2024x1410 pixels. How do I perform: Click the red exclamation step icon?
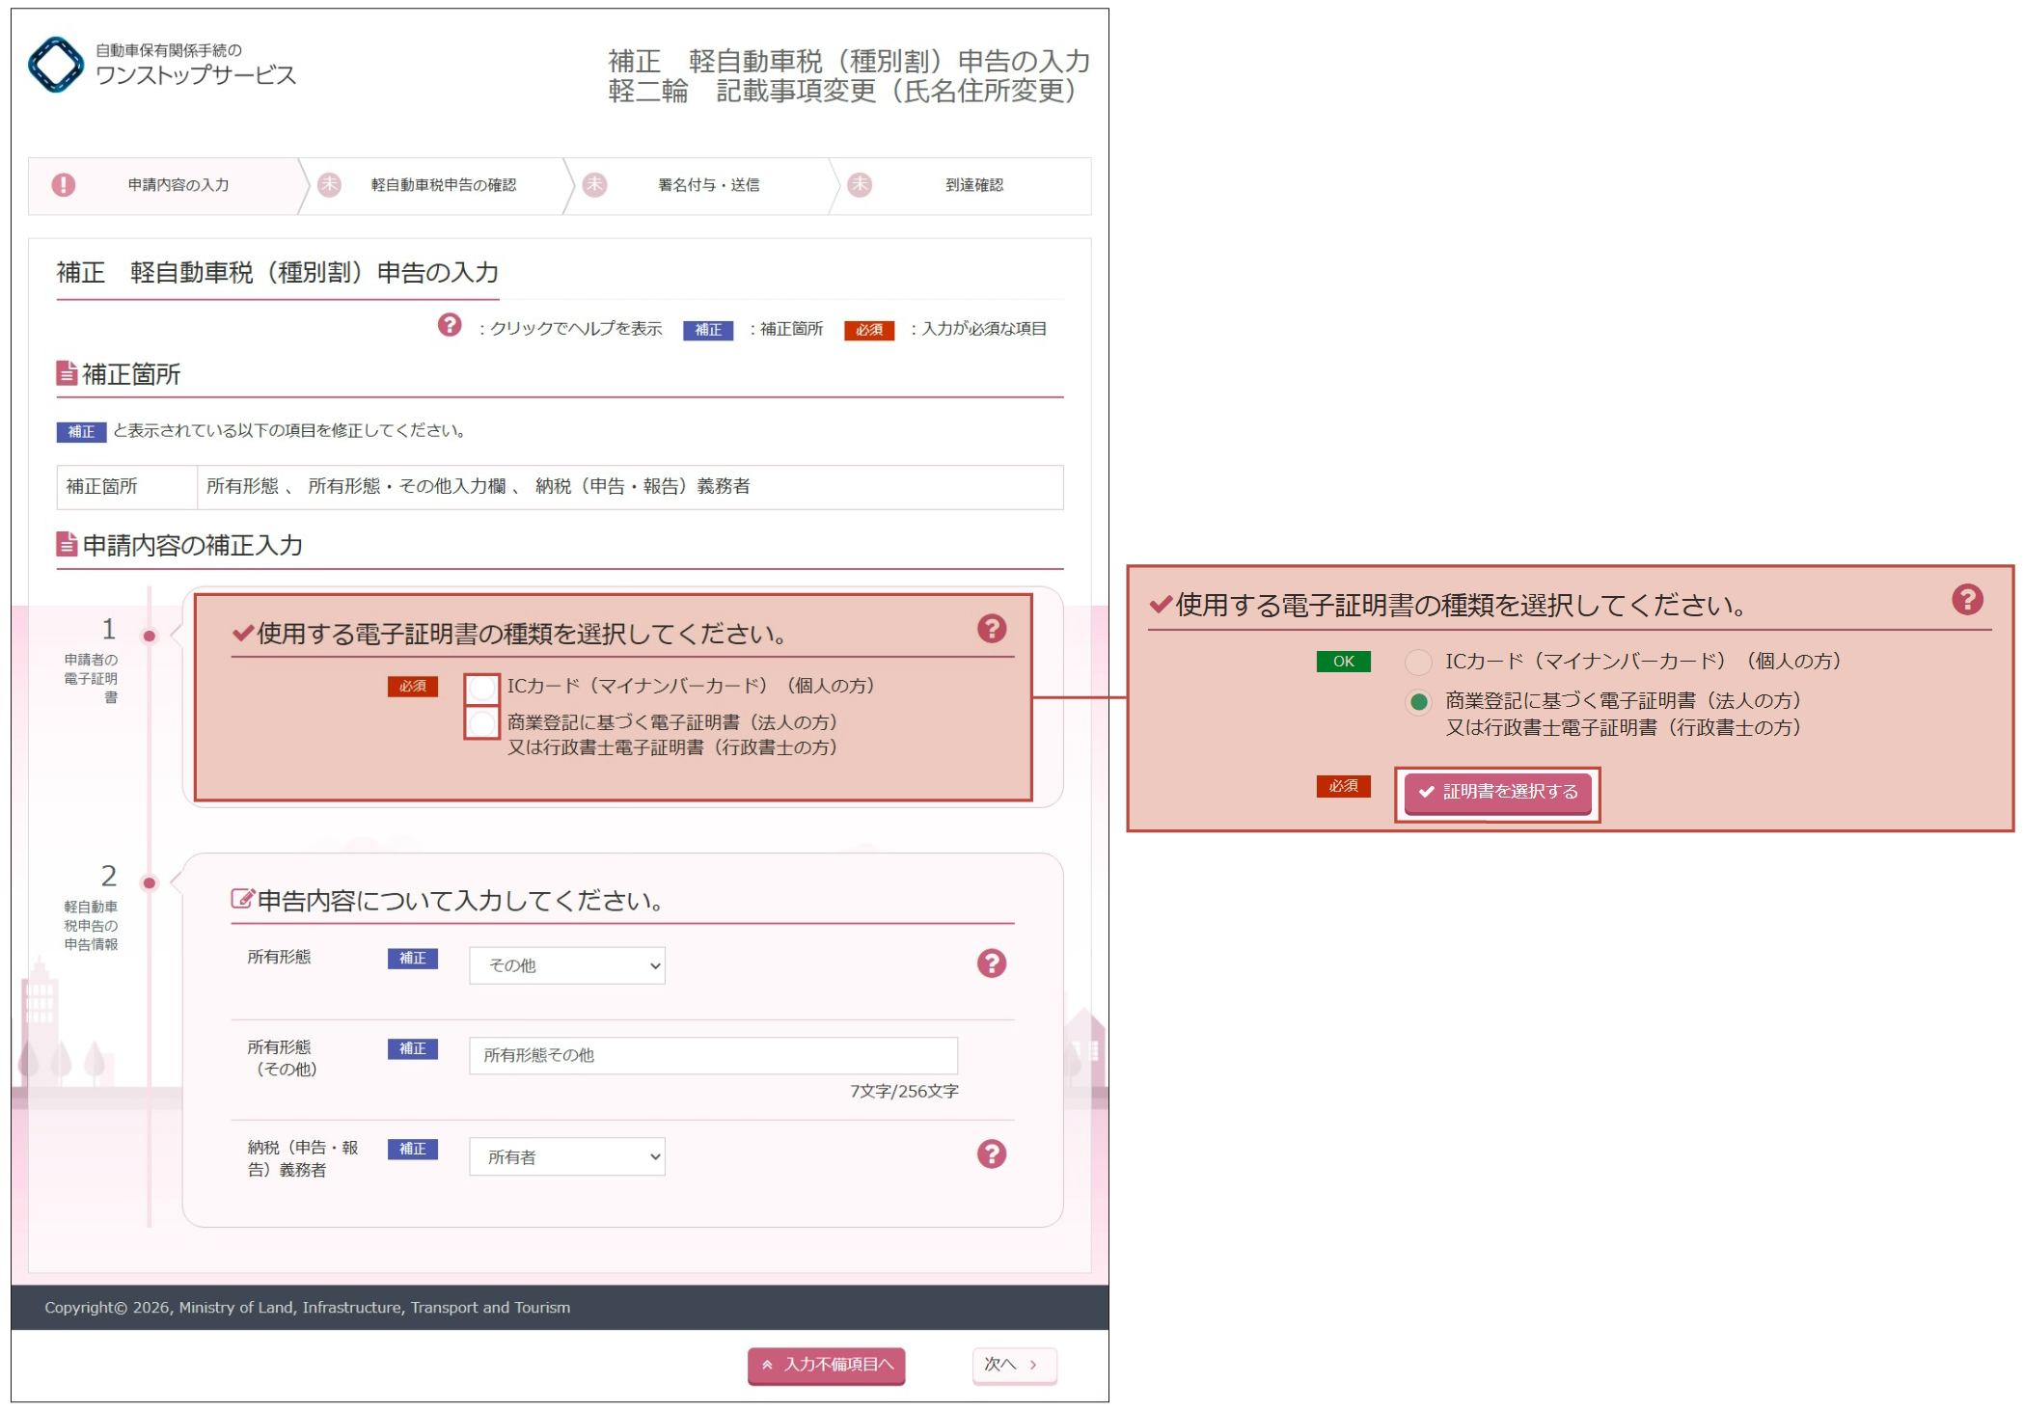(64, 185)
